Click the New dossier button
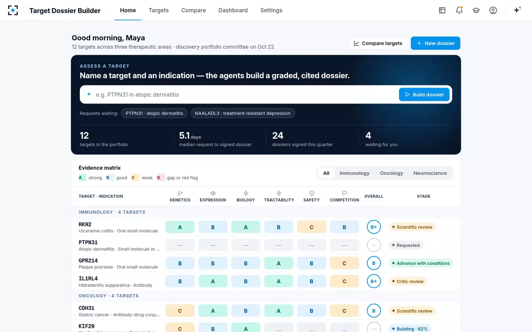Screen dimensions: 532x332 pos(435,43)
